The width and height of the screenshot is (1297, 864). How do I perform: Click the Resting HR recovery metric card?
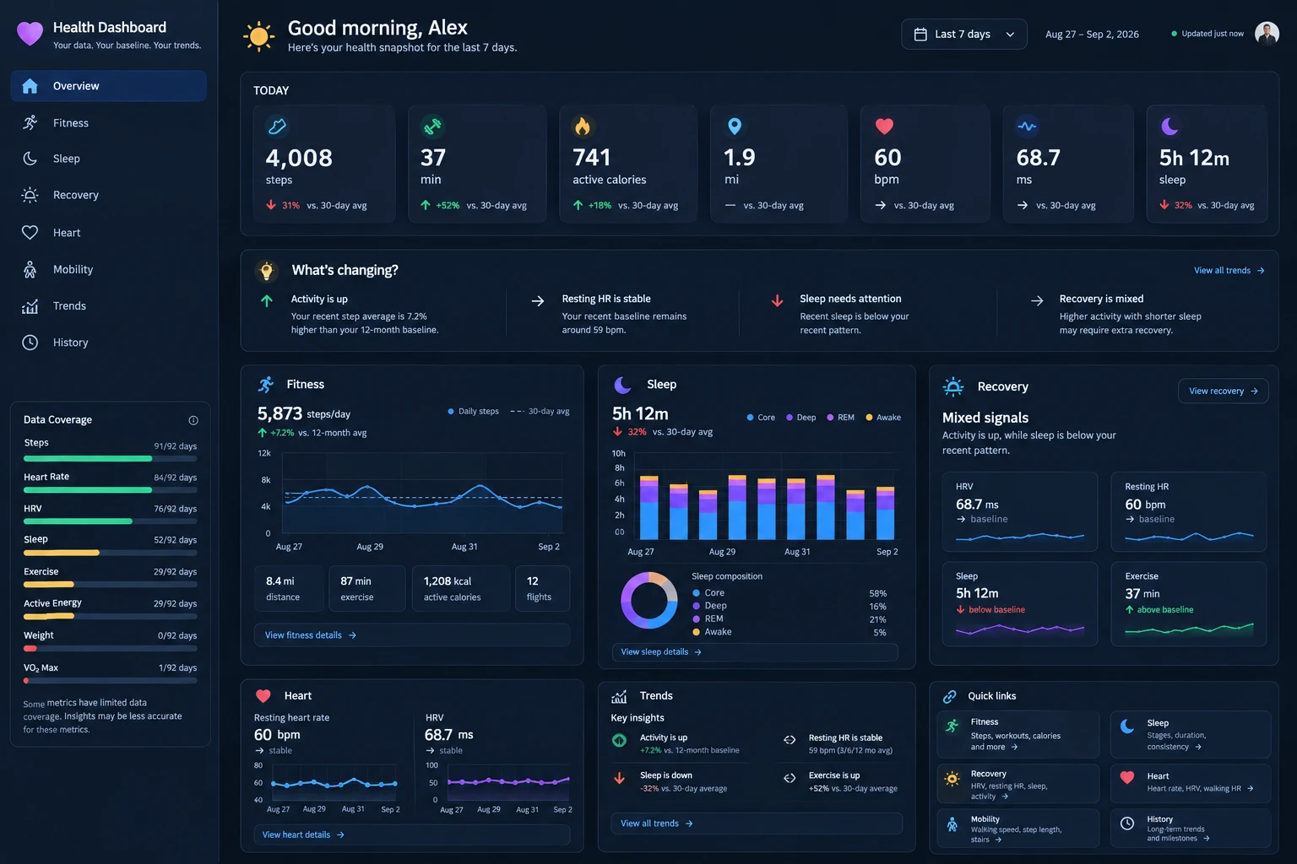(x=1189, y=512)
